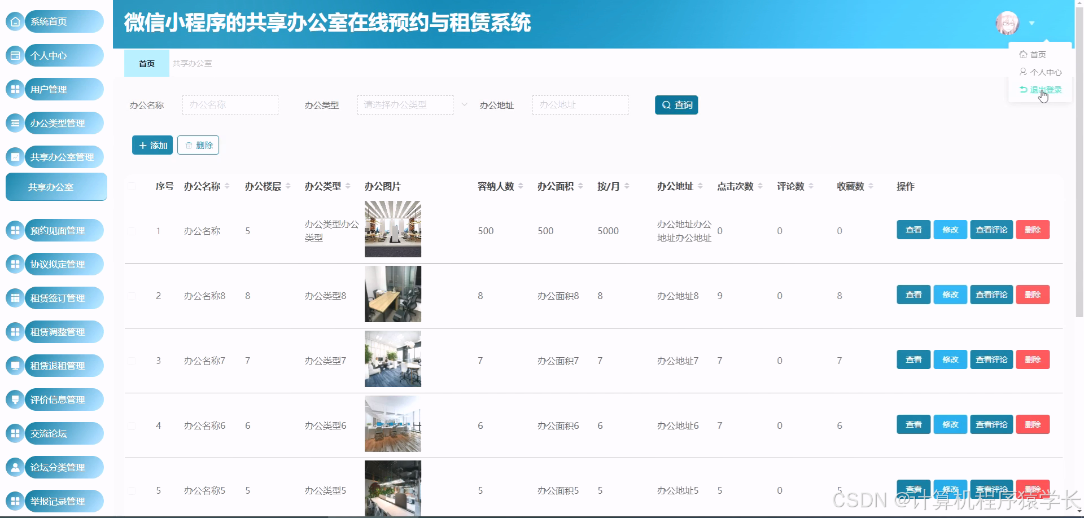The height and width of the screenshot is (518, 1084).
Task: Select the 预约见面管理 grid icon
Action: (x=15, y=230)
